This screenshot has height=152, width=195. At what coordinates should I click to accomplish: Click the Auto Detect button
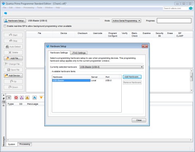pos(13,47)
